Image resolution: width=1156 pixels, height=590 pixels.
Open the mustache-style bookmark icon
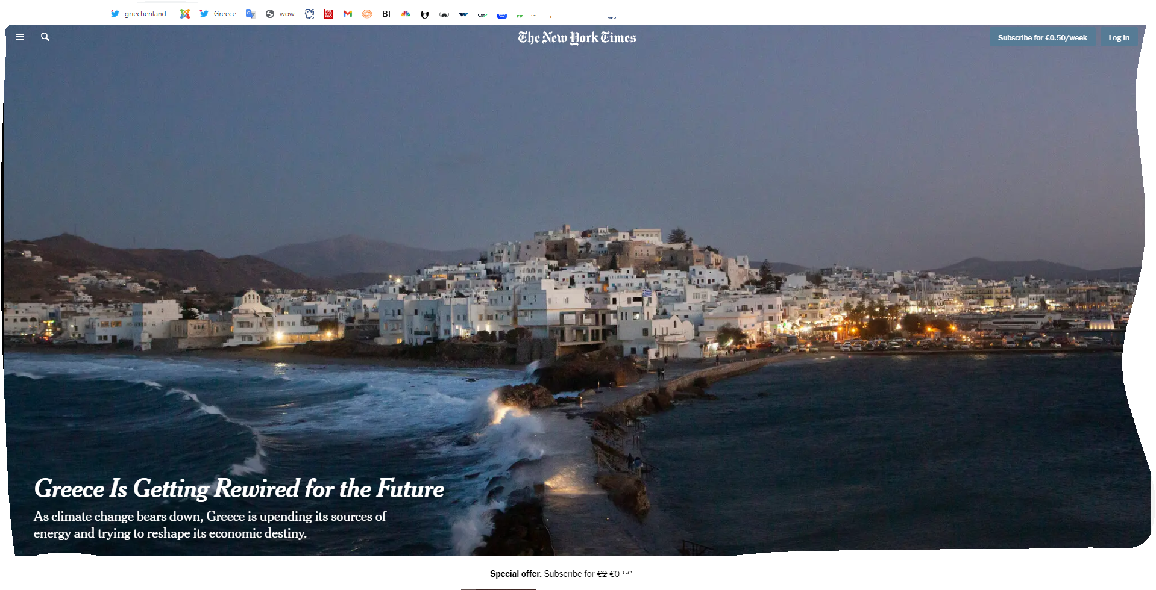tap(444, 13)
